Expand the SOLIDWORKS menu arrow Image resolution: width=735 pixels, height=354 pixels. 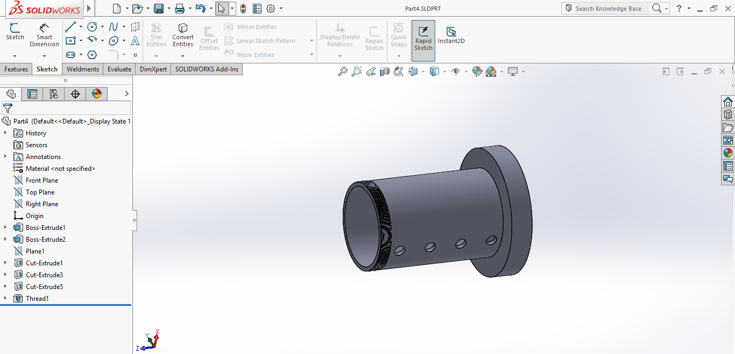[x=89, y=9]
